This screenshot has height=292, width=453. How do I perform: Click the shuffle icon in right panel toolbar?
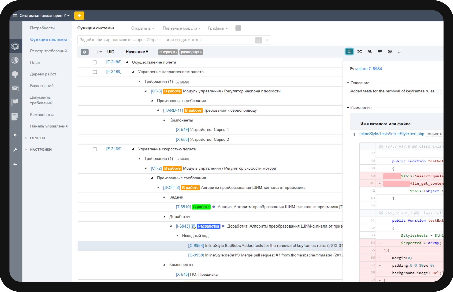click(x=359, y=52)
